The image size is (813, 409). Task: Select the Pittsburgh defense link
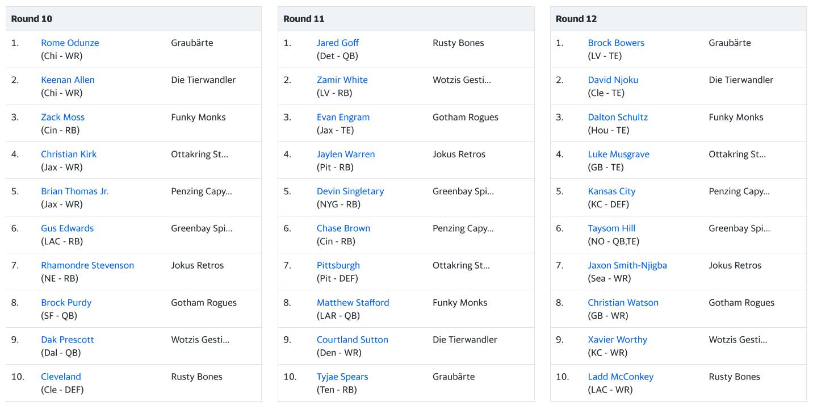pos(338,265)
